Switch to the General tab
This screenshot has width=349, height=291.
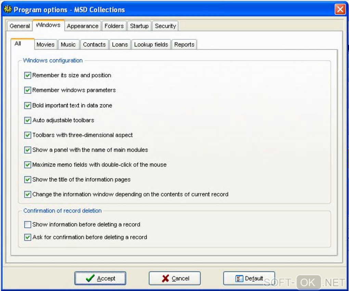(20, 26)
